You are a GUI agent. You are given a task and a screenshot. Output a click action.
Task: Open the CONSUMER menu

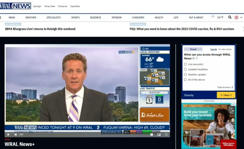tap(138, 17)
